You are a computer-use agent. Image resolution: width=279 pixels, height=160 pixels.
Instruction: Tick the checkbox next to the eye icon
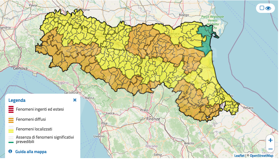262,8
